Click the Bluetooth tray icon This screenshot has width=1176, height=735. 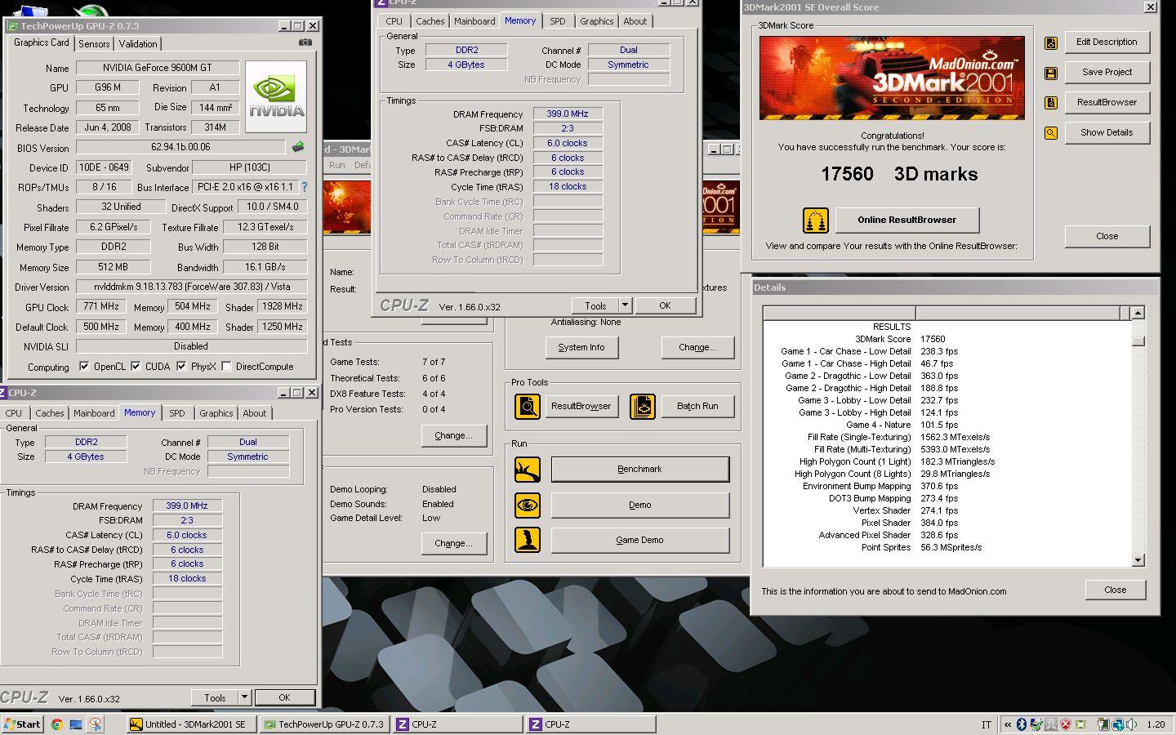click(x=1021, y=724)
